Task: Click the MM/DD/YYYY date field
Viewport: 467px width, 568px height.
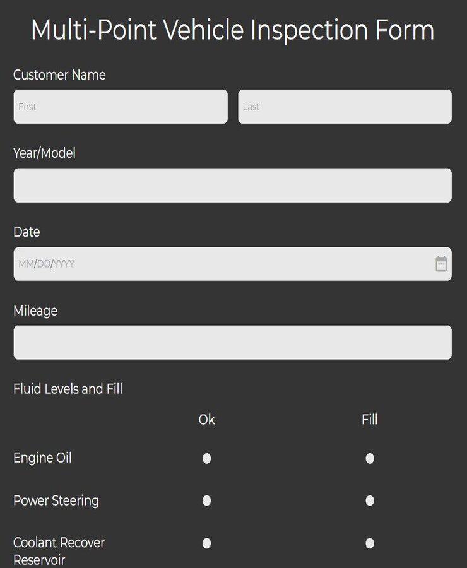Action: point(189,263)
